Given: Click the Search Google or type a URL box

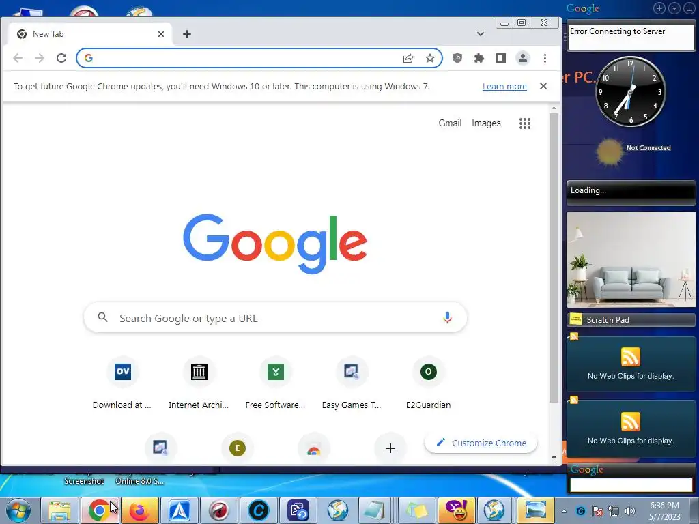Looking at the screenshot, I should 275,318.
